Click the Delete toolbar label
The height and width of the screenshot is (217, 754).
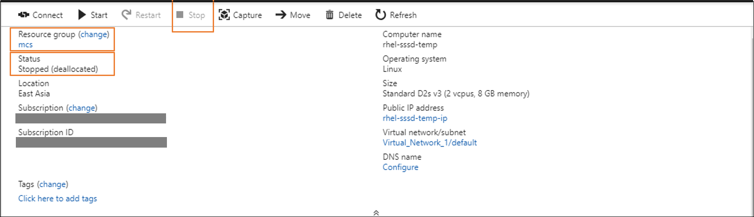[x=350, y=15]
